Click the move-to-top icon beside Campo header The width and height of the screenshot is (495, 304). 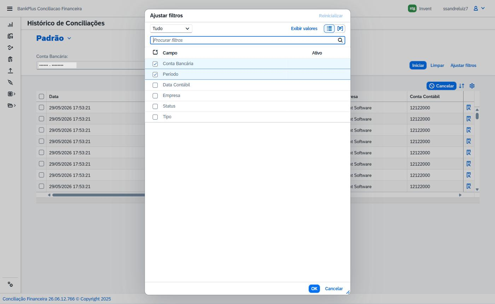(155, 52)
